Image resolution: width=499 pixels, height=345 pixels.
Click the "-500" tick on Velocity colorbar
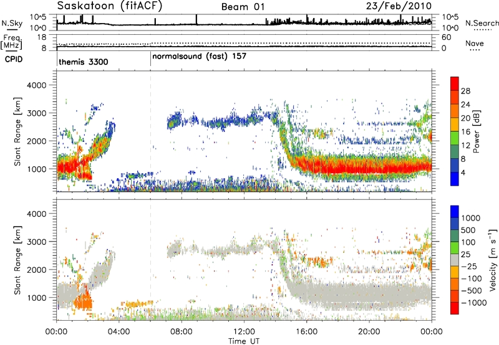[x=471, y=290]
